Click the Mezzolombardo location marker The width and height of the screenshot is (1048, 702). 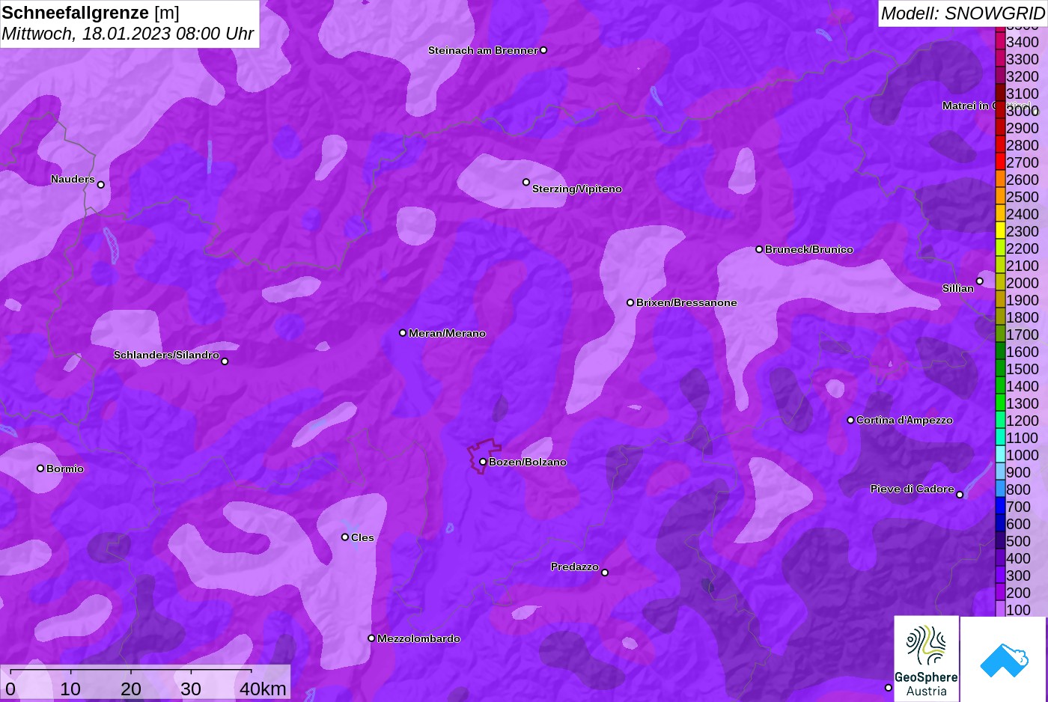pos(371,638)
